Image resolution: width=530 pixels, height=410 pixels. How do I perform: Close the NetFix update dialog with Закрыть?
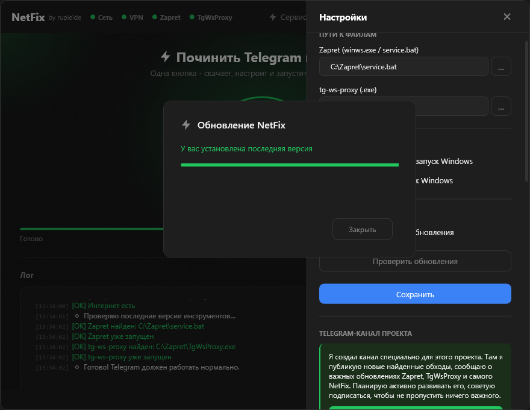click(363, 229)
